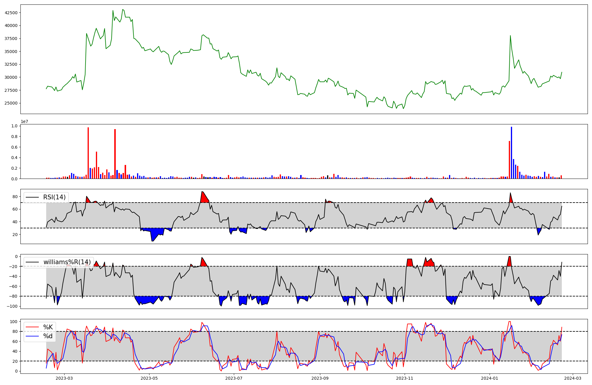Screen dimensions: 592x385
Task: Click the 2023-03 x-axis date label
Action: click(64, 378)
